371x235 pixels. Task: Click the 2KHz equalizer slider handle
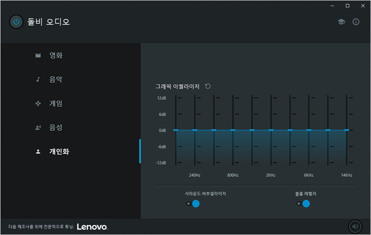tap(271, 130)
